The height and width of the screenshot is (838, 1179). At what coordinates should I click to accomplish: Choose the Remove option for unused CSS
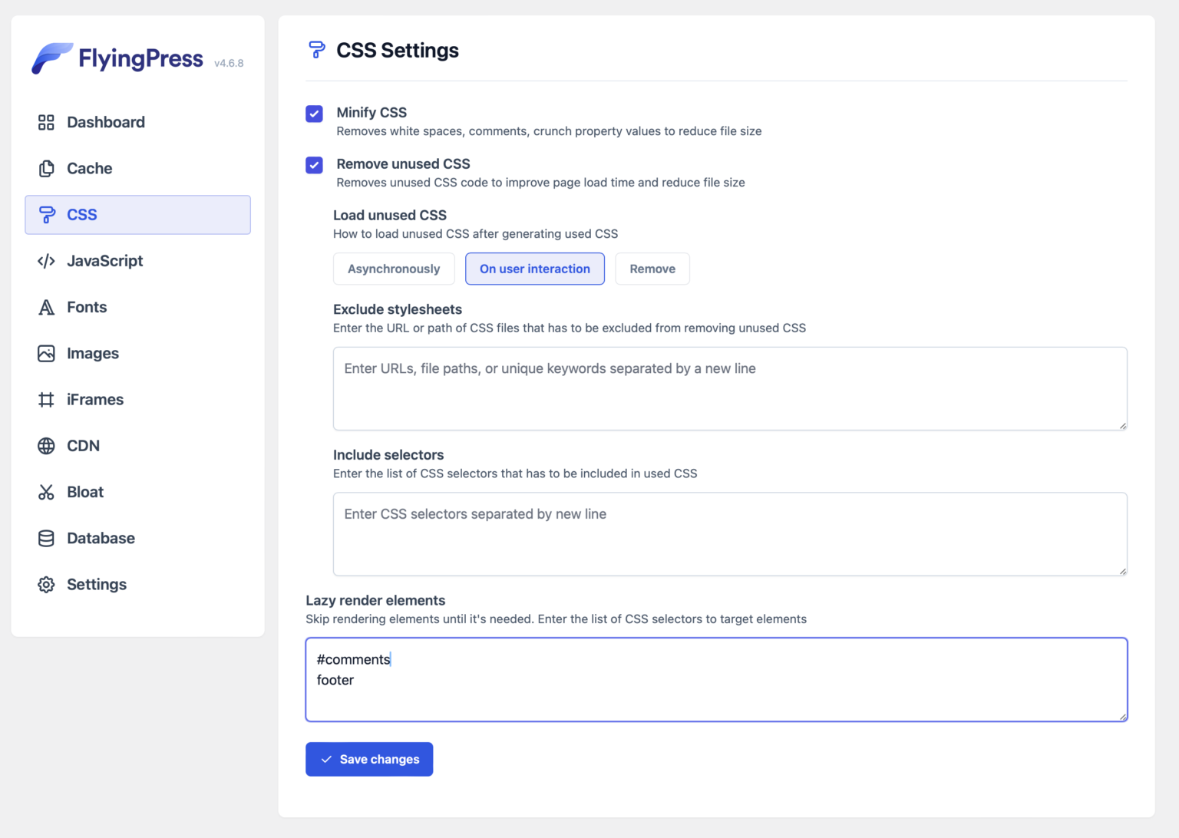[652, 269]
